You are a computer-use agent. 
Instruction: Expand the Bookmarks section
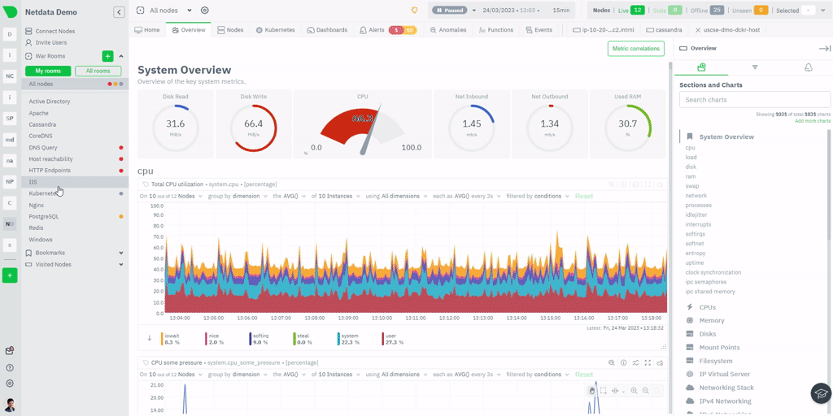121,253
